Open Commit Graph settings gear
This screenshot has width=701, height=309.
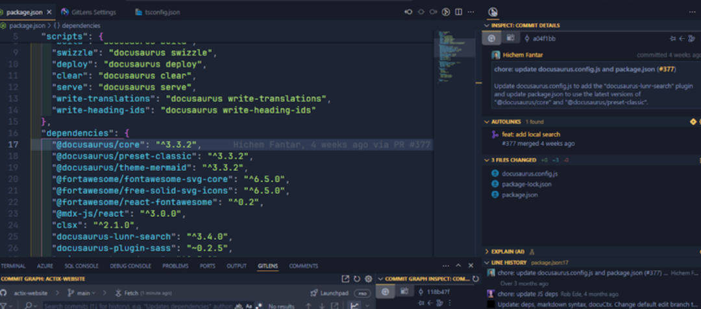click(x=369, y=279)
